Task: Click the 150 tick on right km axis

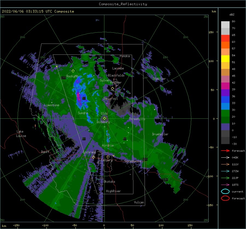Action: (x=211, y=32)
